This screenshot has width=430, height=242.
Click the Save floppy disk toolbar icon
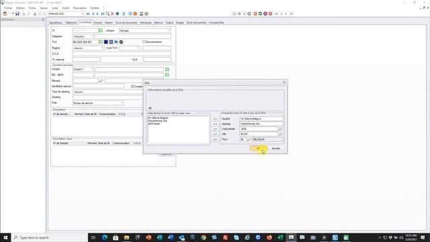point(17,13)
